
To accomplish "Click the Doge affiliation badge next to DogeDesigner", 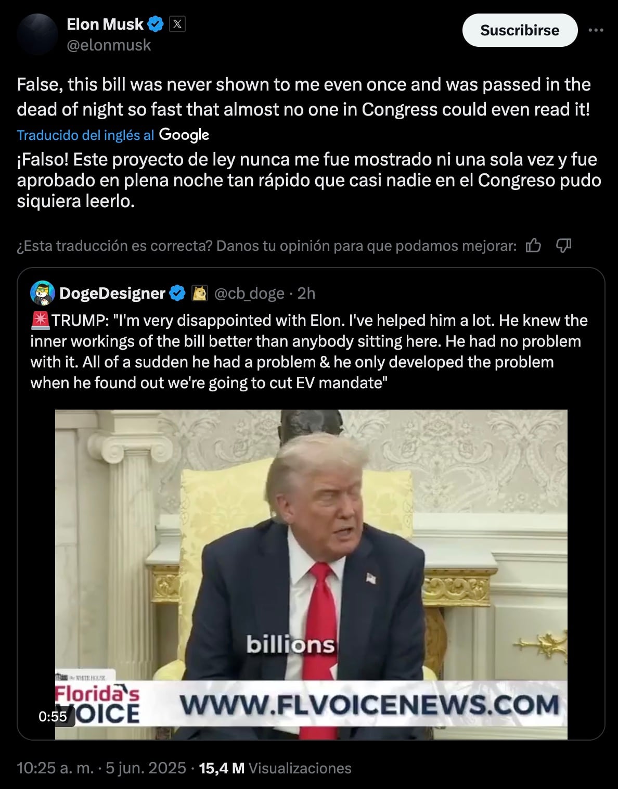I will coord(200,294).
